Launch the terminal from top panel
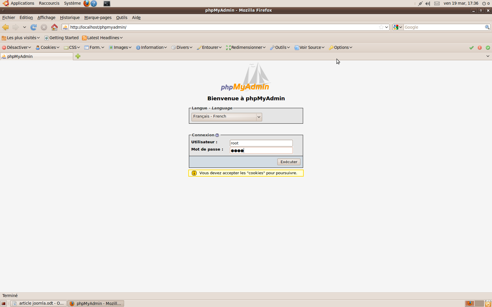Image resolution: width=492 pixels, height=307 pixels. coord(107,4)
